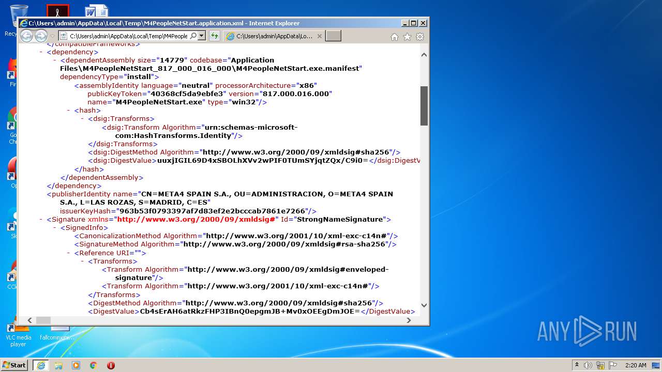The width and height of the screenshot is (662, 372).
Task: Click the issuerKeyHash value text
Action: pyautogui.click(x=212, y=211)
